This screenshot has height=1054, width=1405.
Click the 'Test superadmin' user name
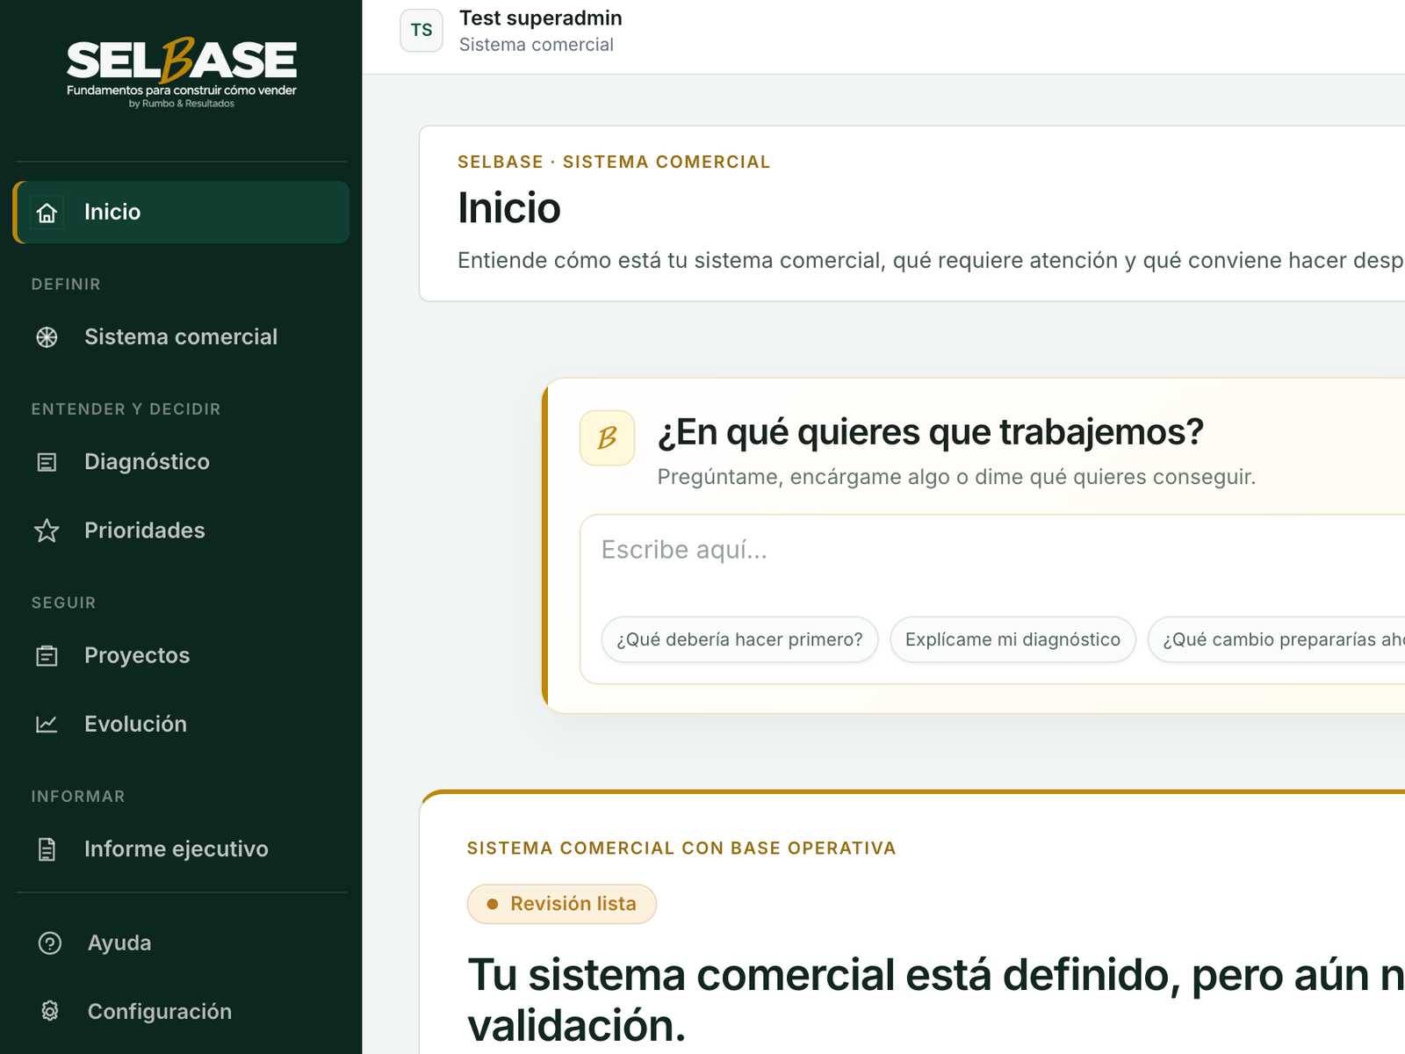tap(541, 18)
